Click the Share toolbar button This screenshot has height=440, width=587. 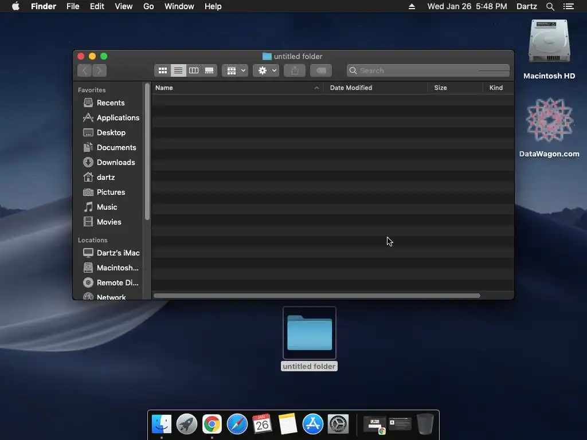click(295, 70)
